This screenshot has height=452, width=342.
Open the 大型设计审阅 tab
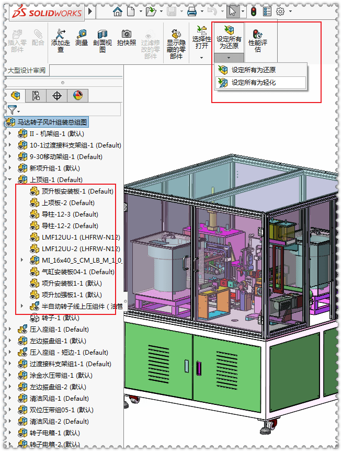coord(27,70)
